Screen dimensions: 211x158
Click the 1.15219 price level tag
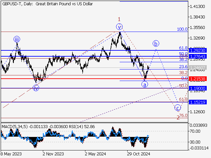coord(198,102)
